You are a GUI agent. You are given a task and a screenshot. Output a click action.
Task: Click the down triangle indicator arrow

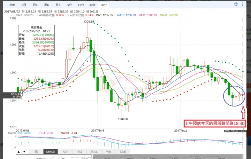pyautogui.click(x=24, y=152)
